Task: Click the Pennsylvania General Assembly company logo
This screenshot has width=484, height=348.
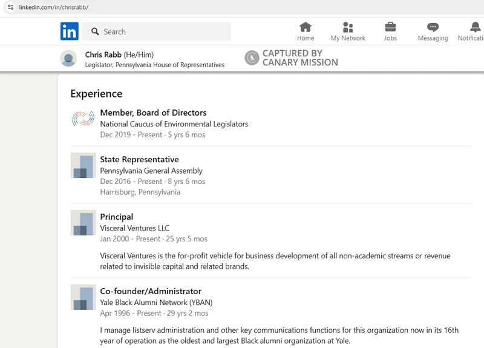Action: 83,165
